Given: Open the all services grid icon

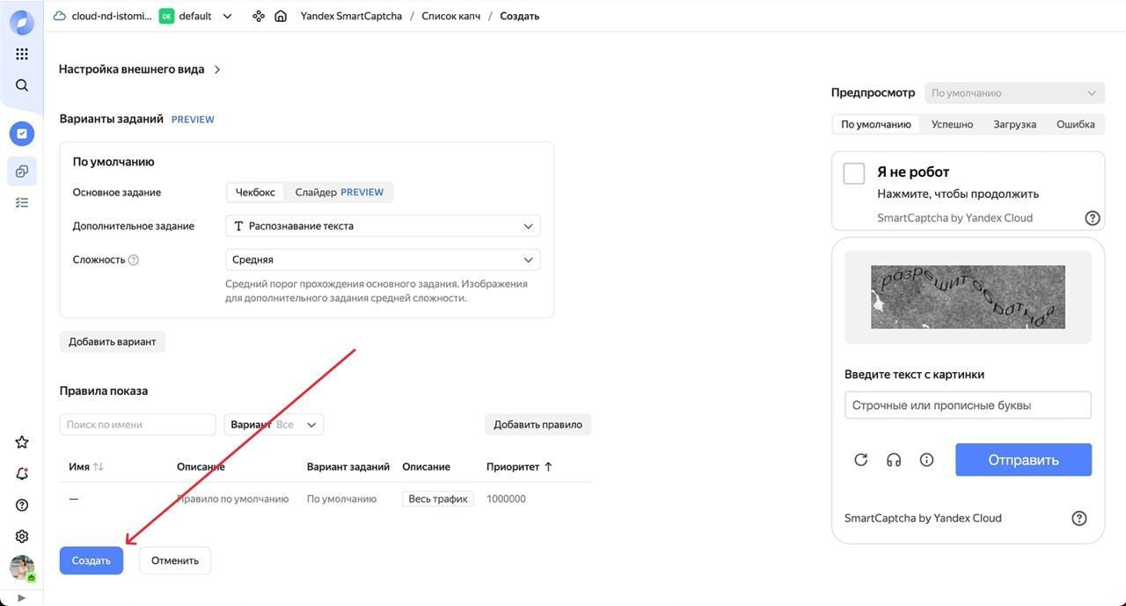Looking at the screenshot, I should point(22,54).
